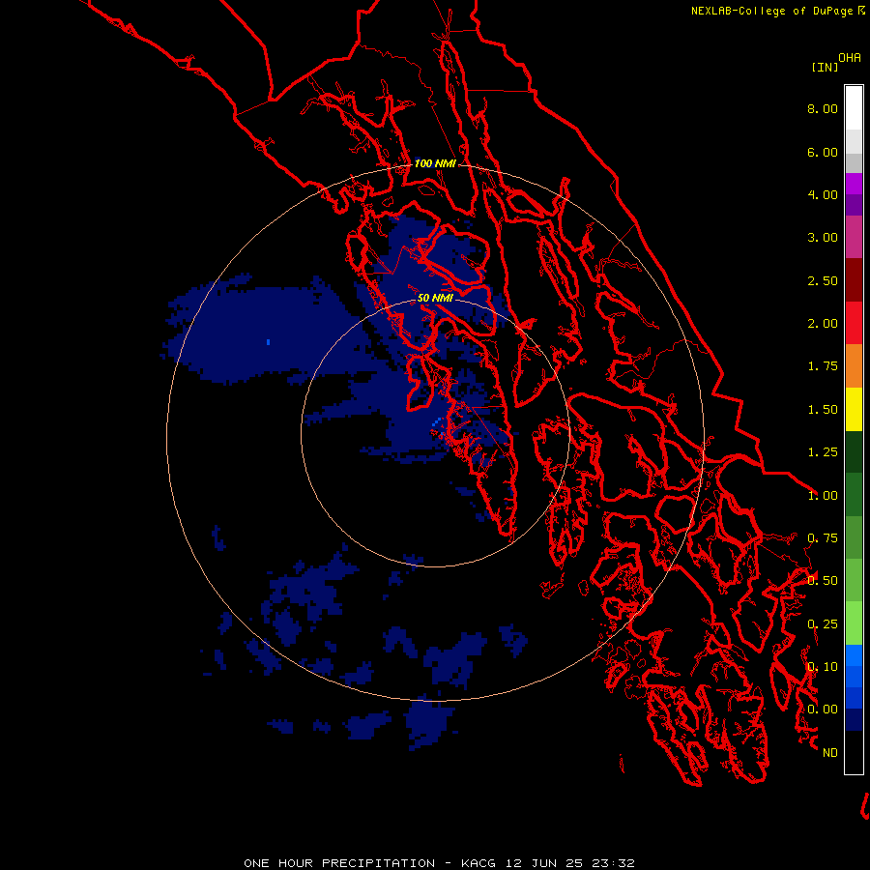Click the 50 NMI range ring label
The width and height of the screenshot is (870, 870).
pyautogui.click(x=435, y=298)
